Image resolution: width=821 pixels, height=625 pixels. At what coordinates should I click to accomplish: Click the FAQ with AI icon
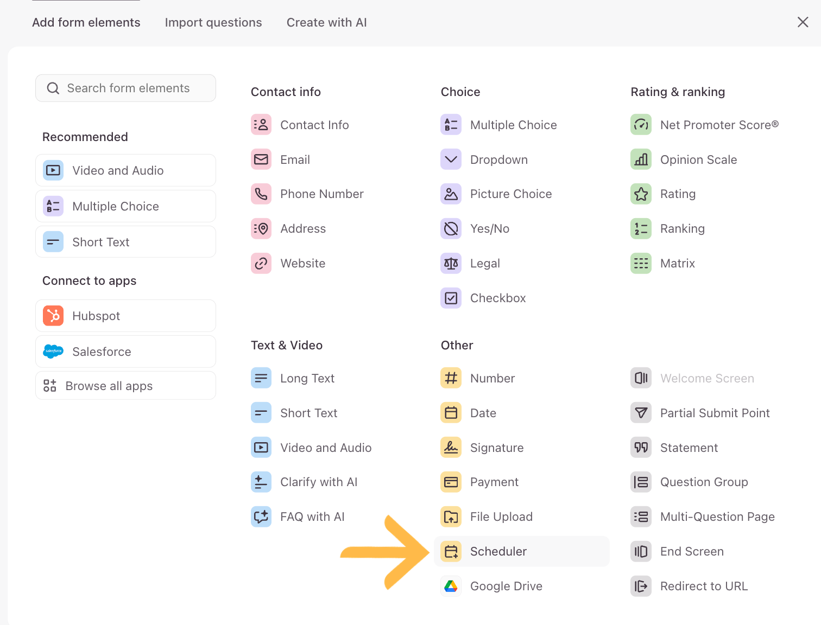pyautogui.click(x=261, y=517)
